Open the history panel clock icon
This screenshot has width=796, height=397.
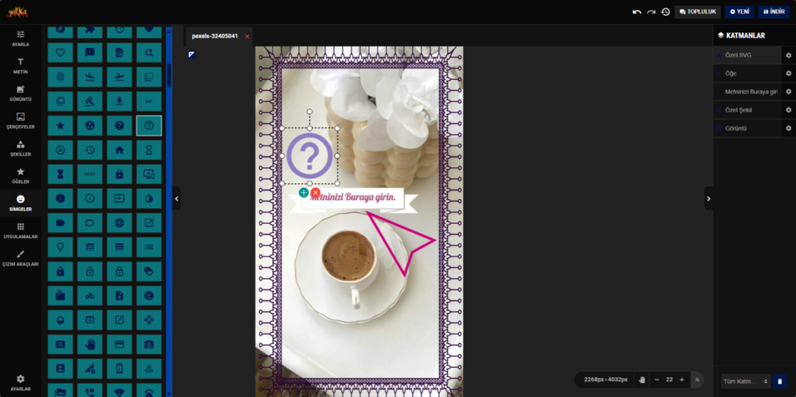click(665, 12)
